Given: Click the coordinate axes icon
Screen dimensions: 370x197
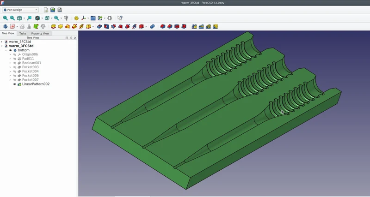Looking at the screenshot, I should tap(84, 18).
